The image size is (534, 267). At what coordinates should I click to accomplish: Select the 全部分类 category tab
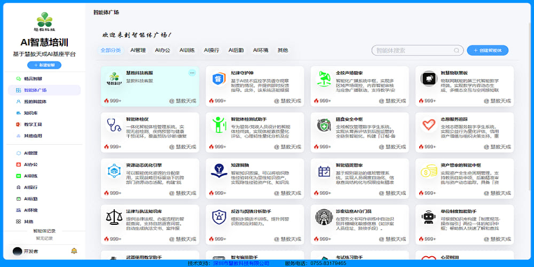(x=111, y=50)
